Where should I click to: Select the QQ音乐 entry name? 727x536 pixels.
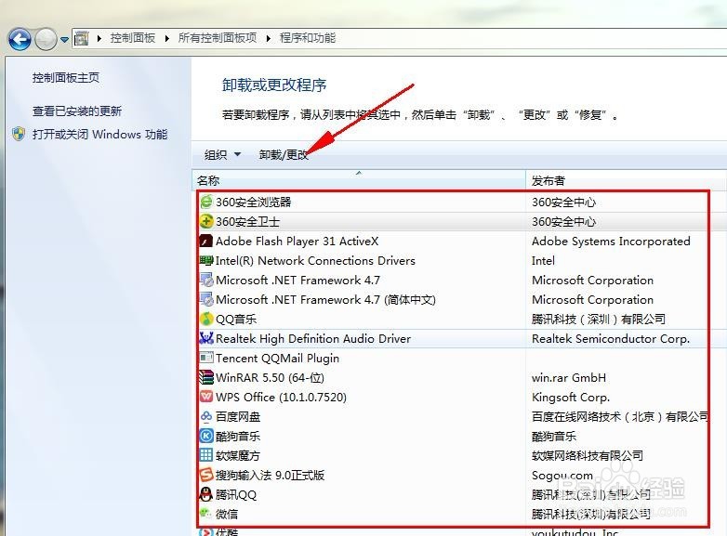coord(236,320)
